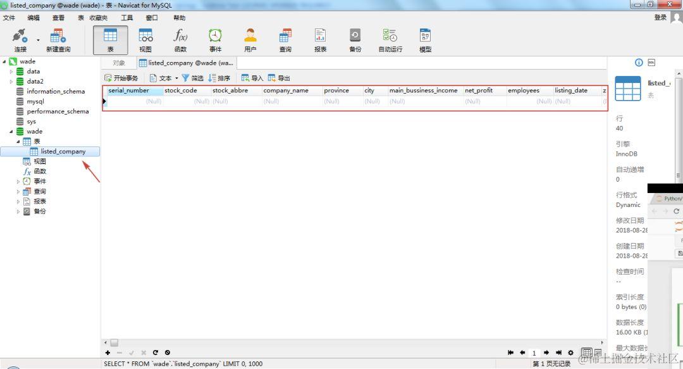Open the 备份 (Backup) toolbar icon

click(x=355, y=40)
